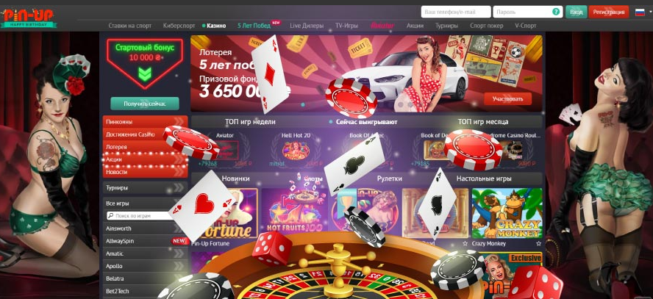Screen dimensions: 653x299
Task: Focus the phone/e-mail login field
Action: point(456,12)
